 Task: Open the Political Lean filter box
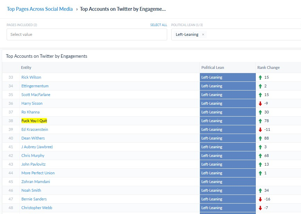pyautogui.click(x=236, y=34)
